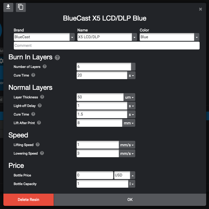Open the Bottle Capacity liter unit dropdown
The image size is (209, 209).
[132, 184]
